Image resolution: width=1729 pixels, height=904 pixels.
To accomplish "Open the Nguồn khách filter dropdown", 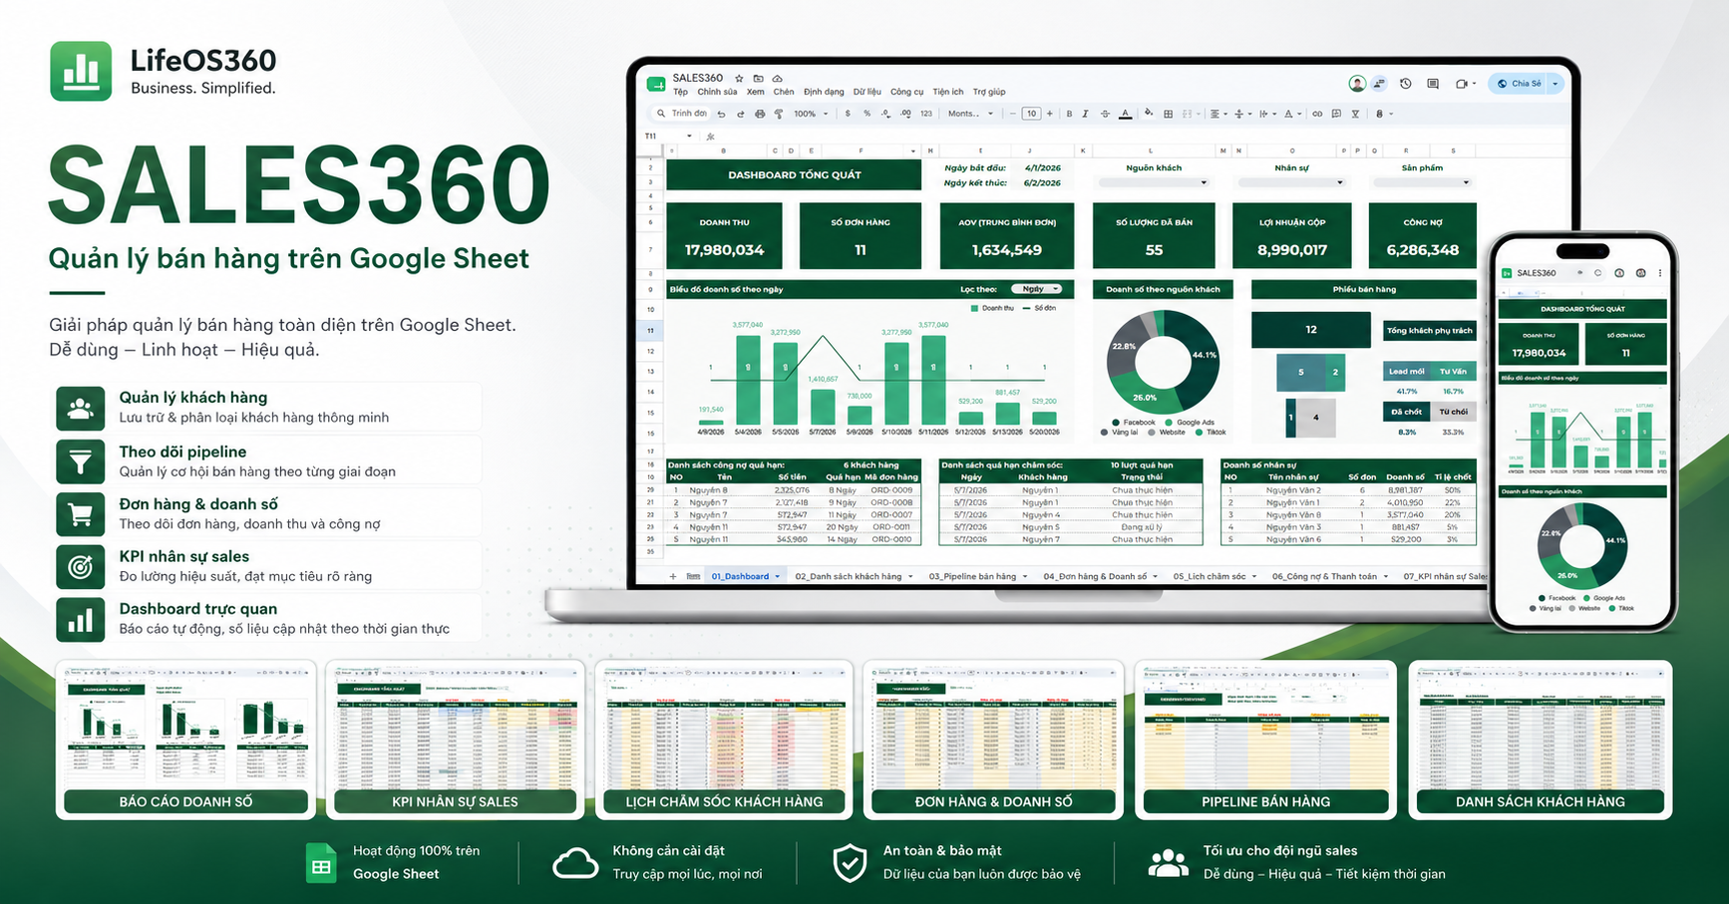I will click(1153, 182).
